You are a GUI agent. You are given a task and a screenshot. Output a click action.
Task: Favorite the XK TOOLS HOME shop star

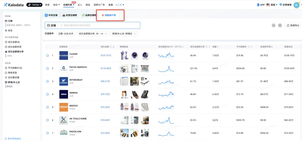coord(48,120)
